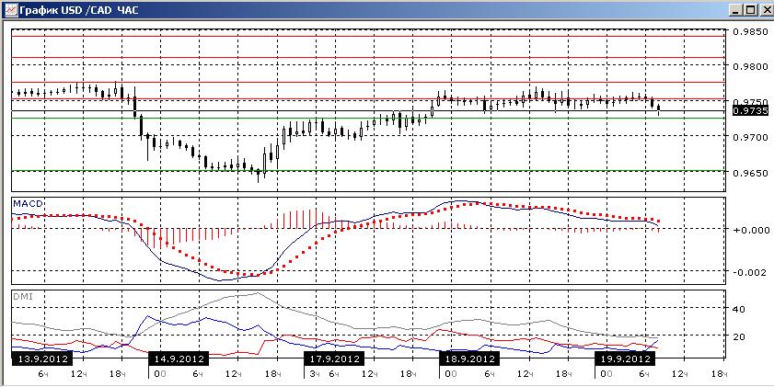Click the chart window icon in the title bar

point(10,9)
